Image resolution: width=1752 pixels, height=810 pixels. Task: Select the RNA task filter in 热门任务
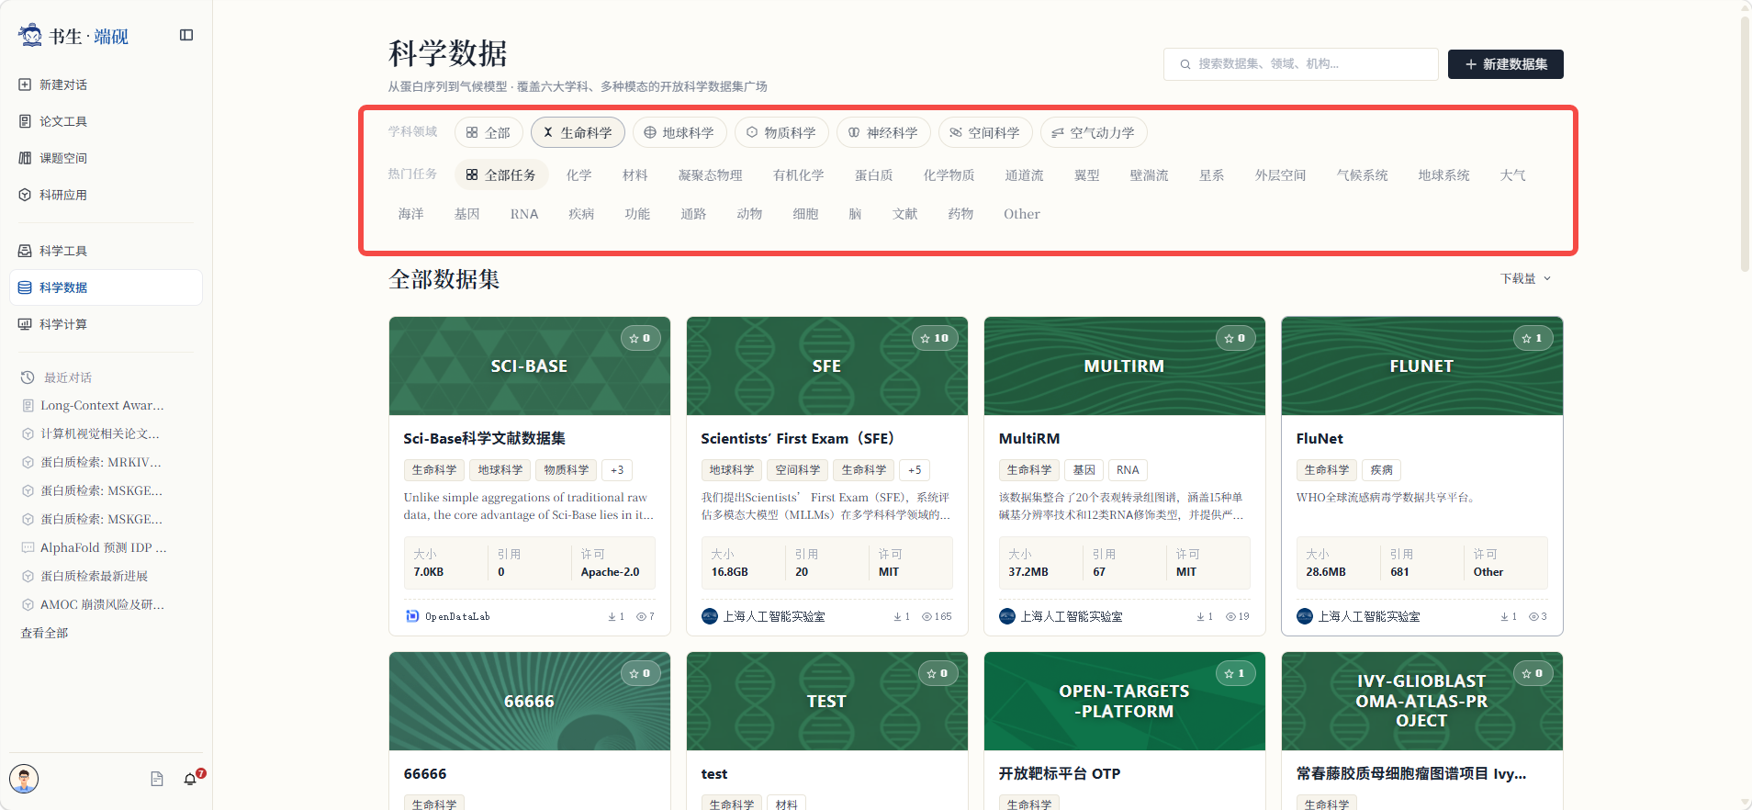[524, 213]
